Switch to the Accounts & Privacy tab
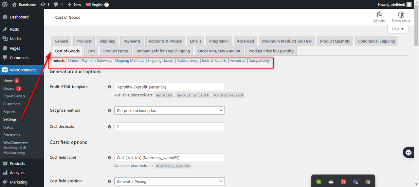 [165, 41]
